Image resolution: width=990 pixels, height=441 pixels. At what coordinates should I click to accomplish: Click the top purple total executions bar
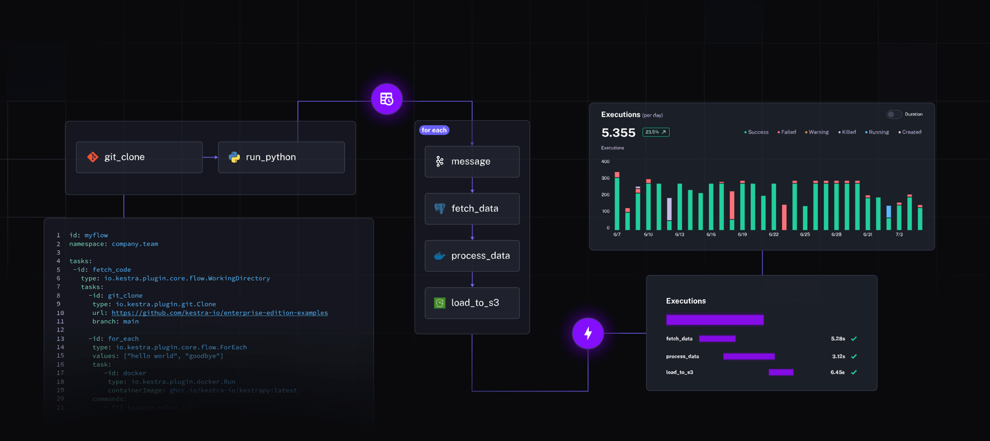point(715,320)
